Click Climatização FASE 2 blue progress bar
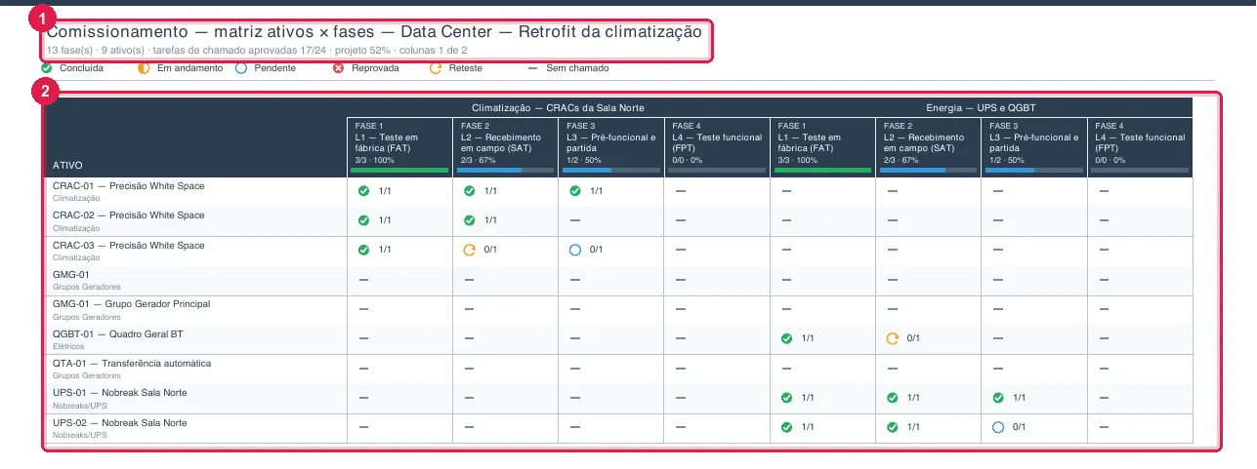 pos(505,170)
